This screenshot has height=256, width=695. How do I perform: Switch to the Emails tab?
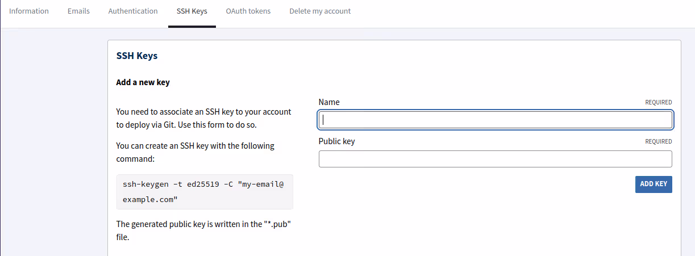click(x=78, y=11)
